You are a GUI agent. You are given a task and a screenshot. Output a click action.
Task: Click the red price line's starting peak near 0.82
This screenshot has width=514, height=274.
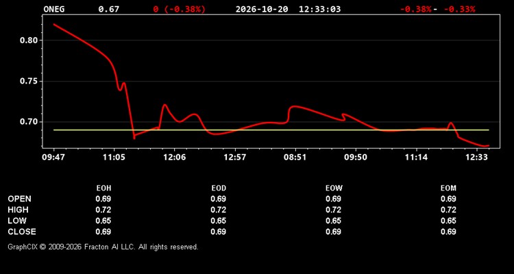coord(54,24)
